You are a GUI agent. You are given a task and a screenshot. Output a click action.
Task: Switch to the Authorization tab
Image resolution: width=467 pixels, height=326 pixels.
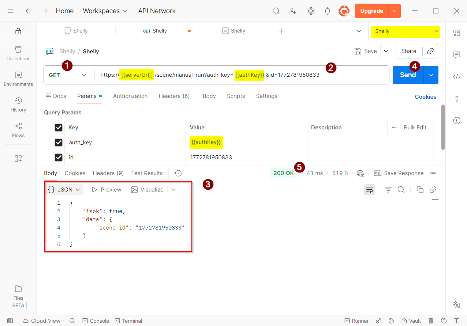click(x=130, y=96)
